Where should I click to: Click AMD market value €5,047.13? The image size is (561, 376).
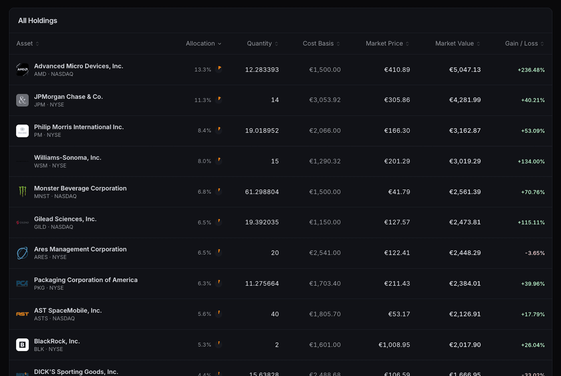(x=465, y=70)
